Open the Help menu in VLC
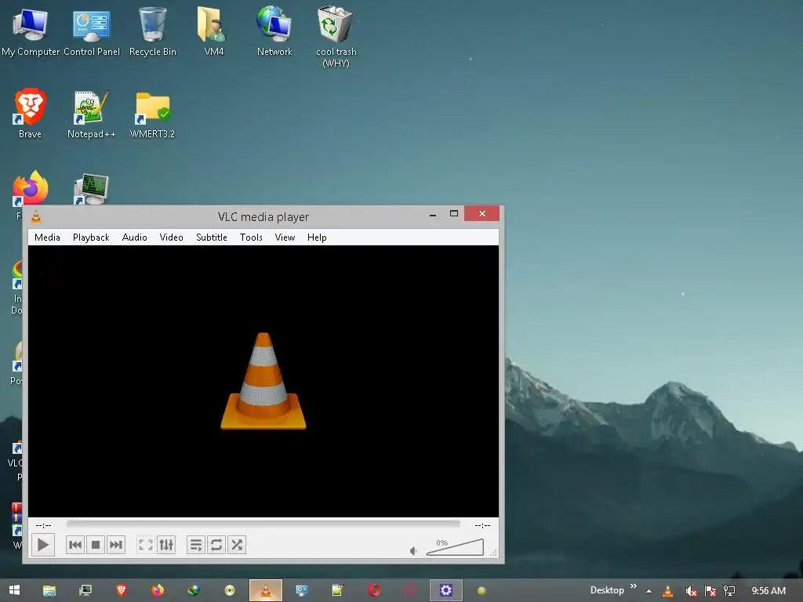This screenshot has width=803, height=602. click(317, 237)
